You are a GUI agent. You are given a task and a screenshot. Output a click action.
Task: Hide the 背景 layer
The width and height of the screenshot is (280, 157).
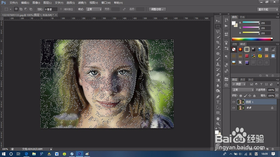click(x=234, y=108)
